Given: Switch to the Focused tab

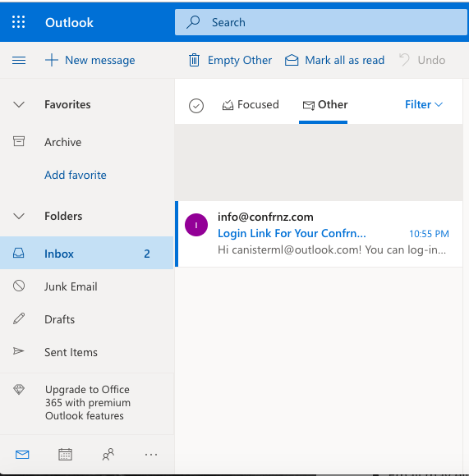Looking at the screenshot, I should [251, 104].
